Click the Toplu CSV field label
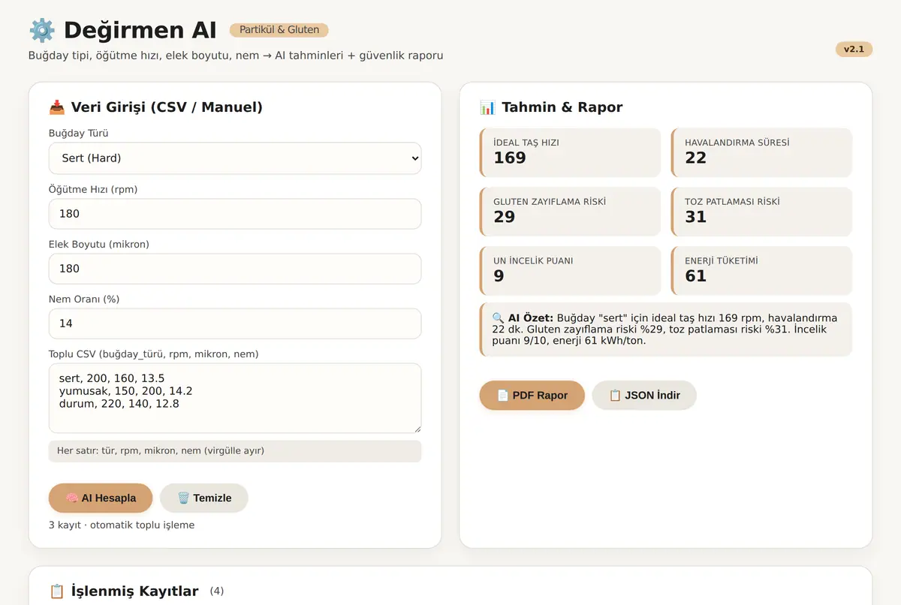 (x=154, y=354)
